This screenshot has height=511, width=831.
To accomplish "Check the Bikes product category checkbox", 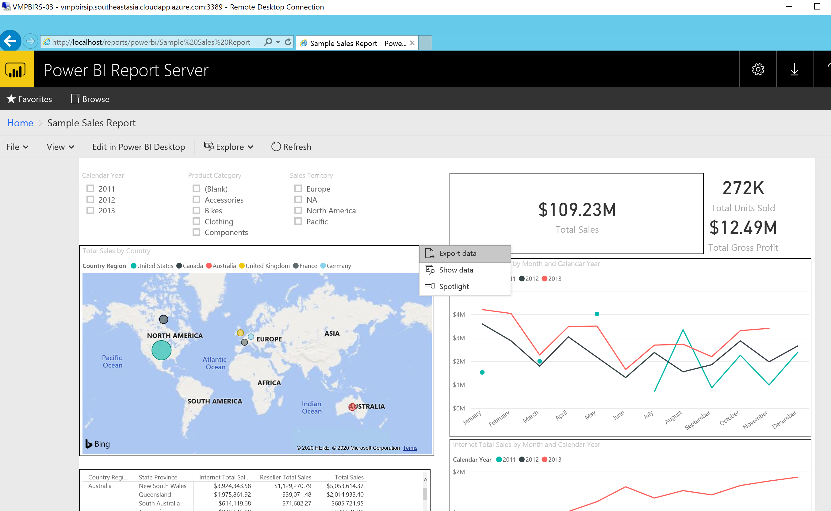I will pos(197,210).
